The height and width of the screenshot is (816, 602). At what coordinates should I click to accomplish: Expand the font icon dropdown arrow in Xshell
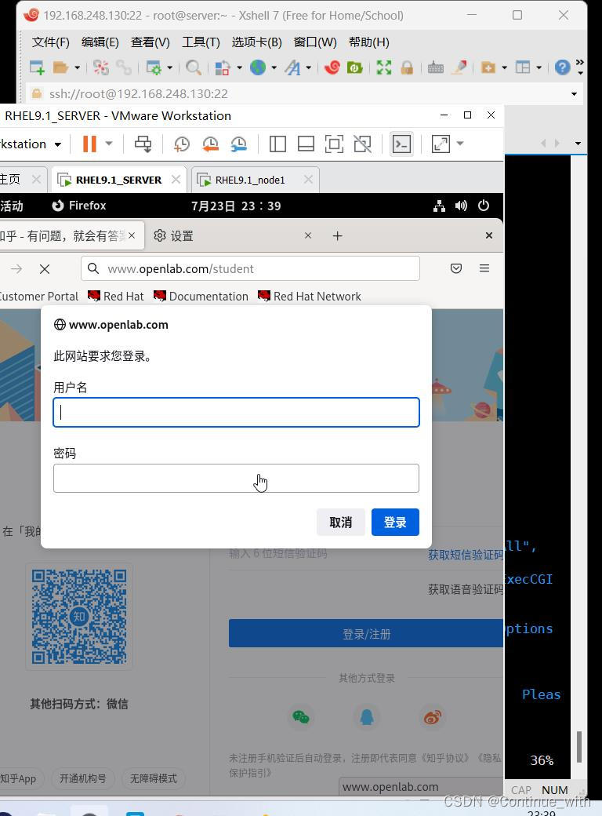click(x=308, y=67)
